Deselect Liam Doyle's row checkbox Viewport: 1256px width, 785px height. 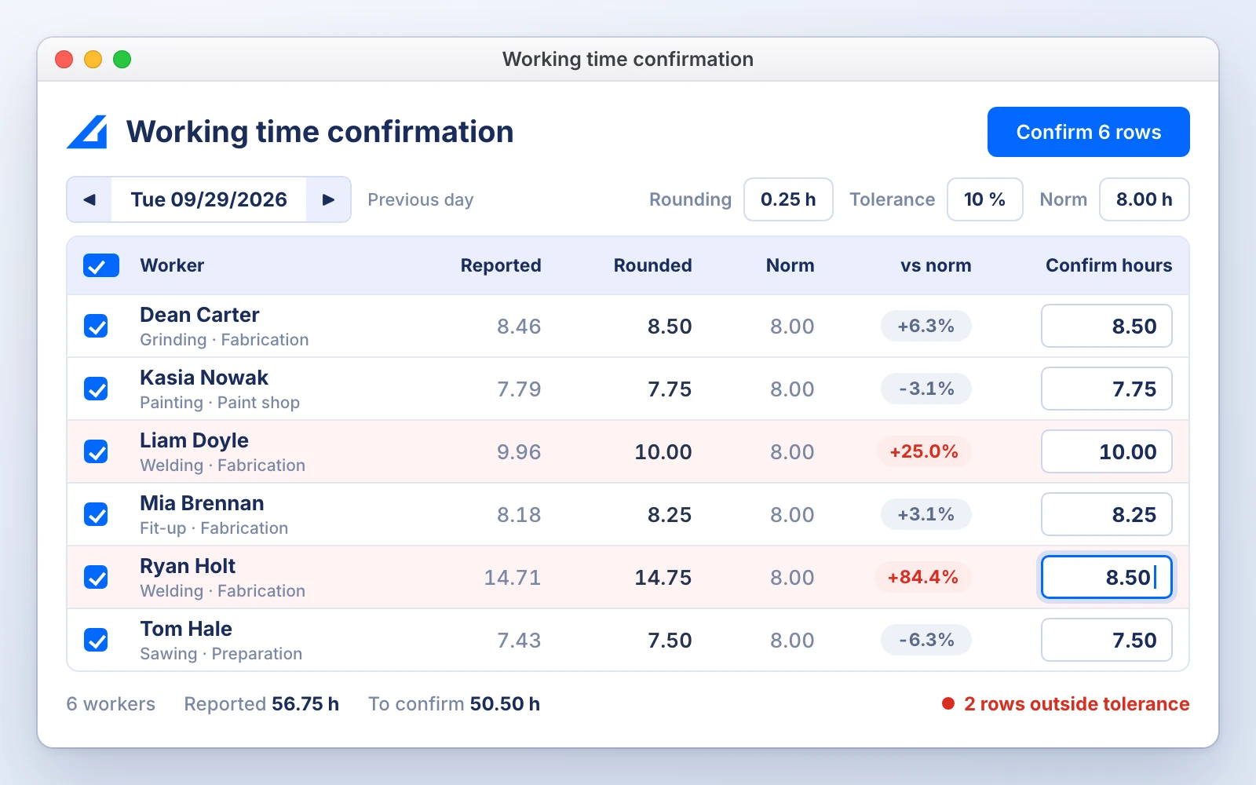point(96,451)
